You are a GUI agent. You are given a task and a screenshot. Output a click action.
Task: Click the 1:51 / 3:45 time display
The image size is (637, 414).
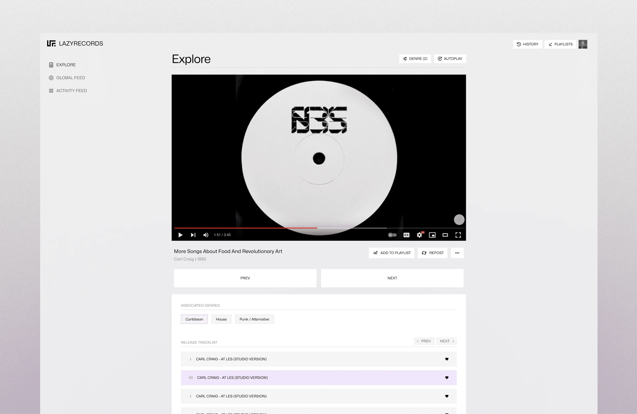pos(222,235)
